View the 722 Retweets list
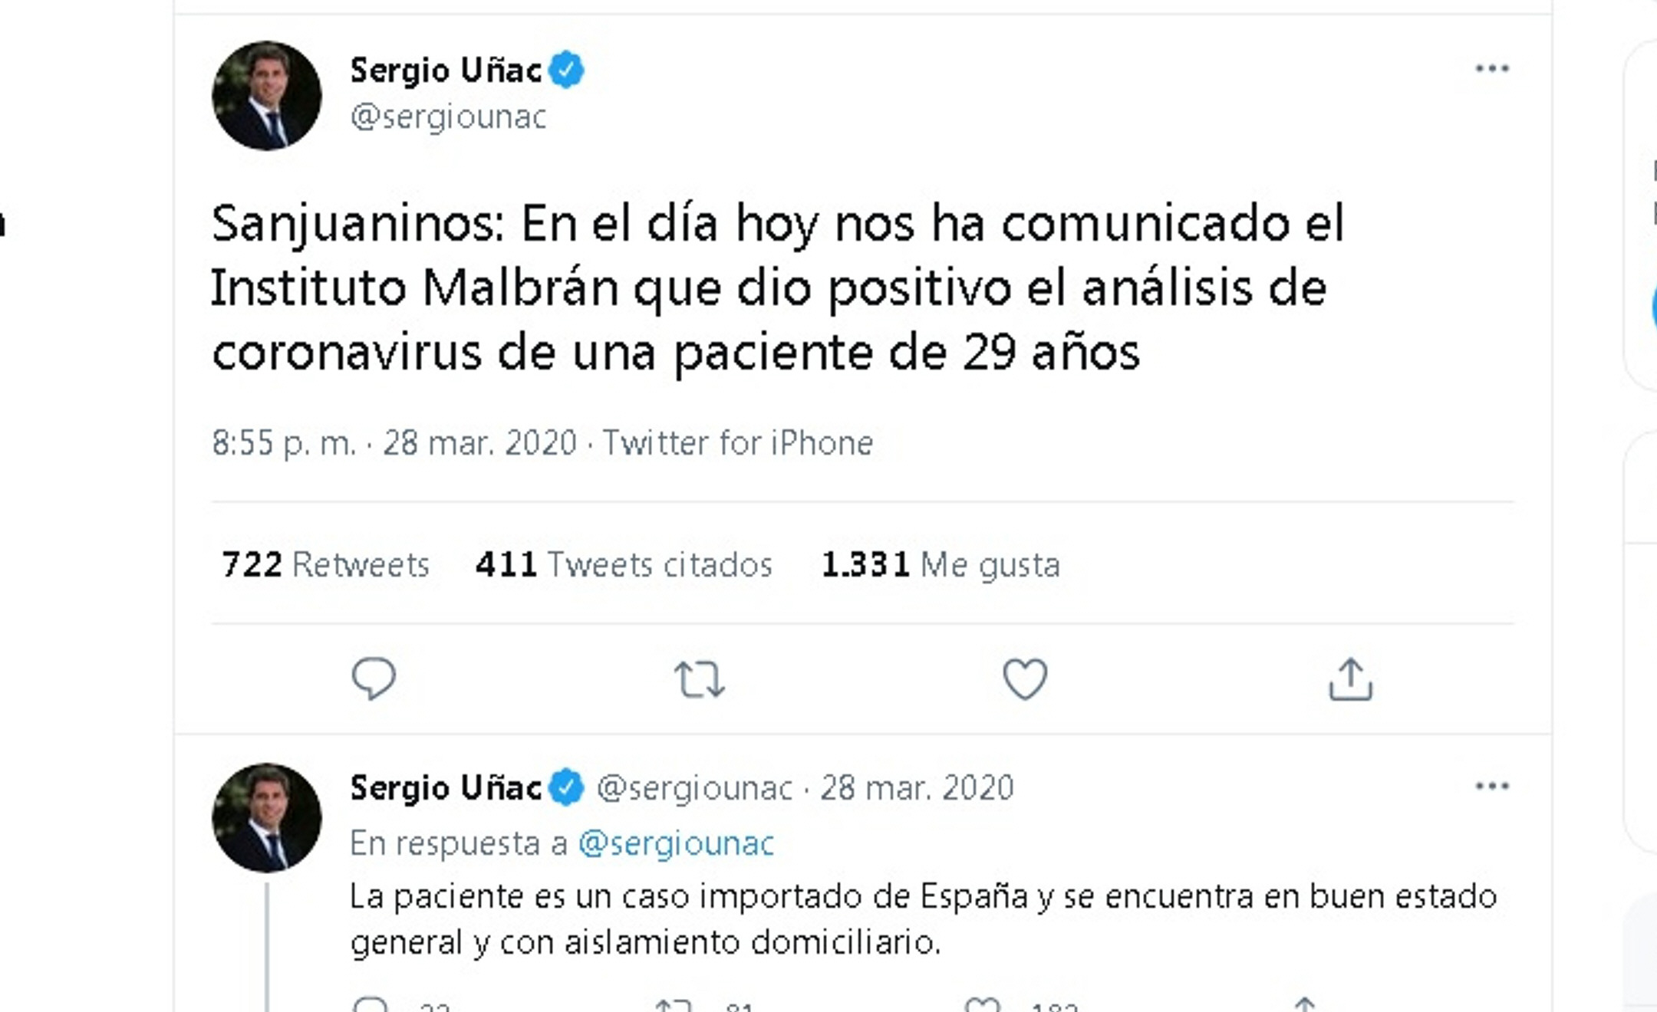Screen dimensions: 1657x1012 click(x=325, y=565)
